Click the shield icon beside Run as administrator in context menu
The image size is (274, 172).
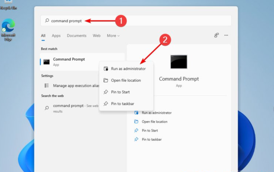coord(106,69)
